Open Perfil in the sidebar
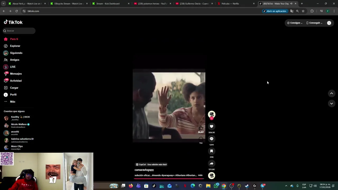The width and height of the screenshot is (338, 190). tap(13, 94)
